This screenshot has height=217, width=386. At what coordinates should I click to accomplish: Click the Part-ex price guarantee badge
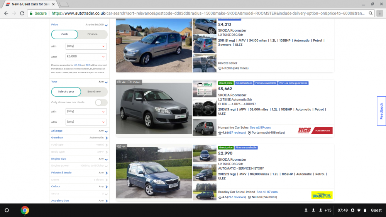tap(293, 83)
